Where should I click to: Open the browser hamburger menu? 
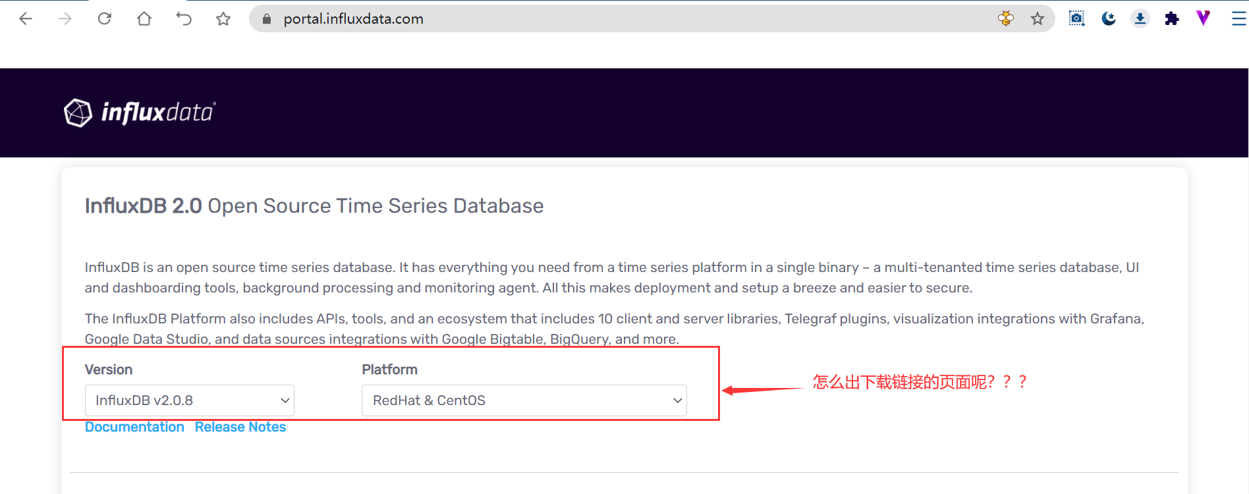[1238, 18]
